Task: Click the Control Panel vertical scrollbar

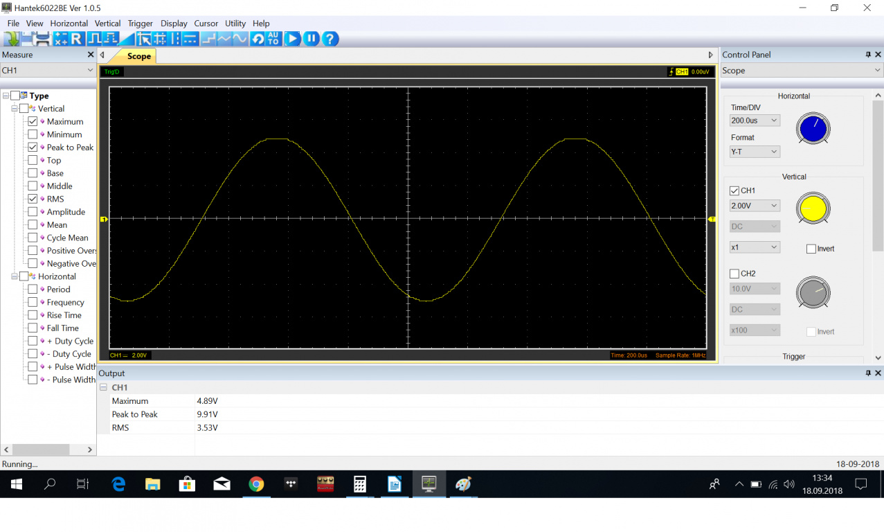Action: coord(878,177)
